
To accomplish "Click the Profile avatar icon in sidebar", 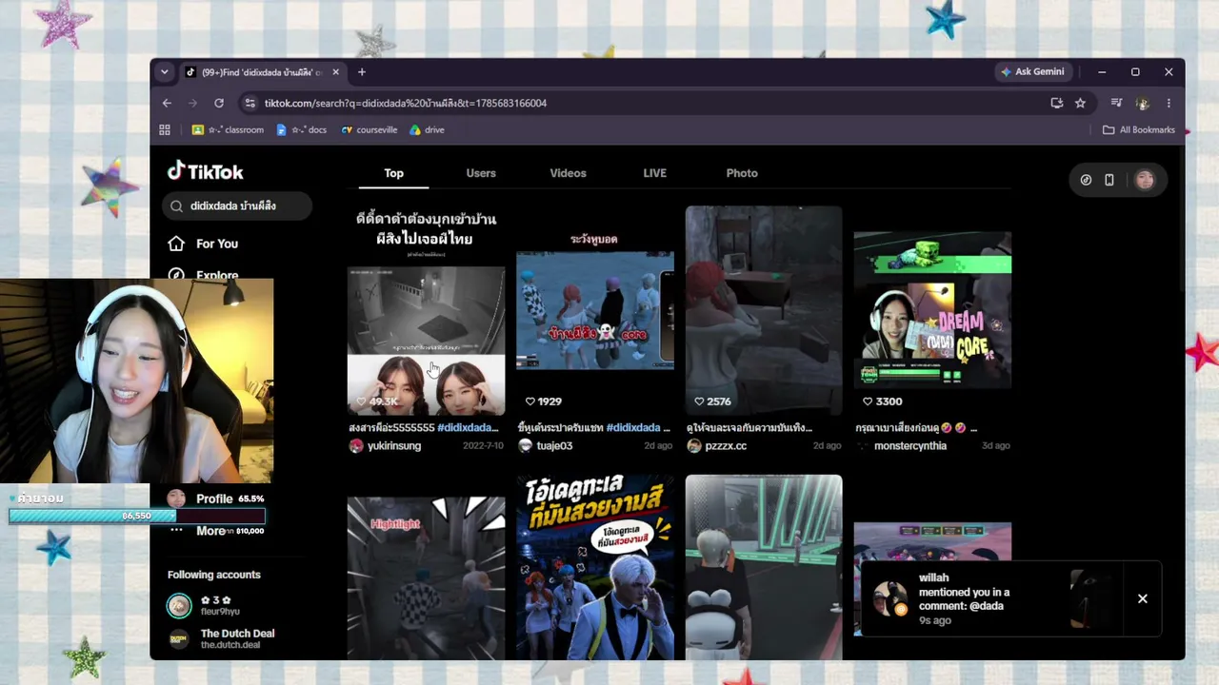I will pos(176,499).
